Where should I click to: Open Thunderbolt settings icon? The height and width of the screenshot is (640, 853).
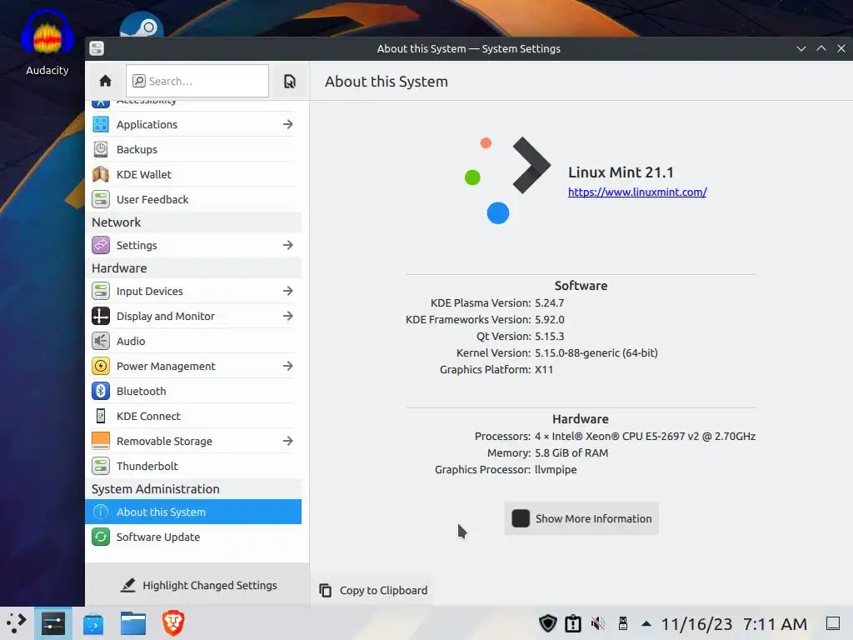101,466
